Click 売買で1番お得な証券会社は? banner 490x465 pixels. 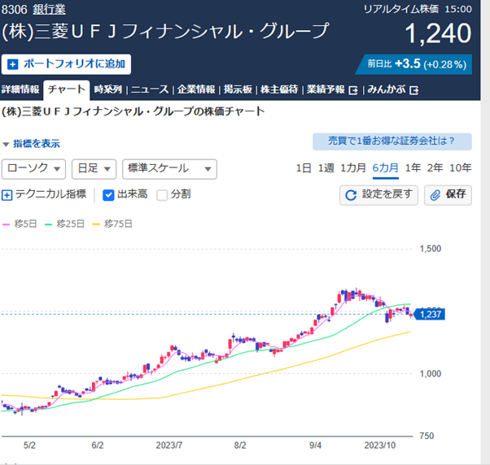392,141
